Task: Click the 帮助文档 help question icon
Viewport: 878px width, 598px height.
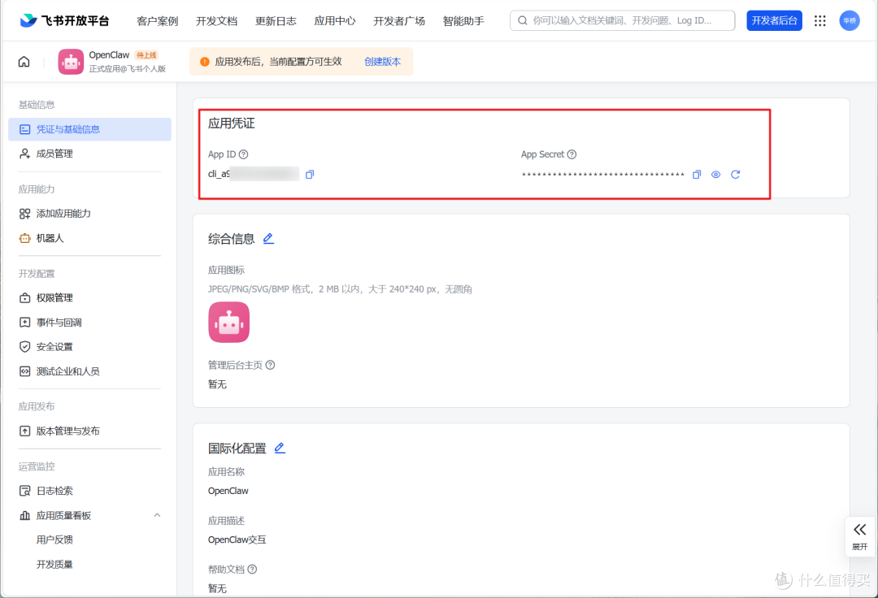Action: [x=252, y=569]
